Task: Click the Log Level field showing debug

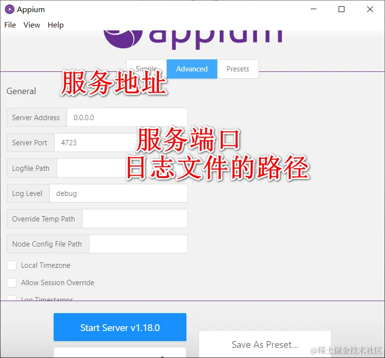Action: 119,193
